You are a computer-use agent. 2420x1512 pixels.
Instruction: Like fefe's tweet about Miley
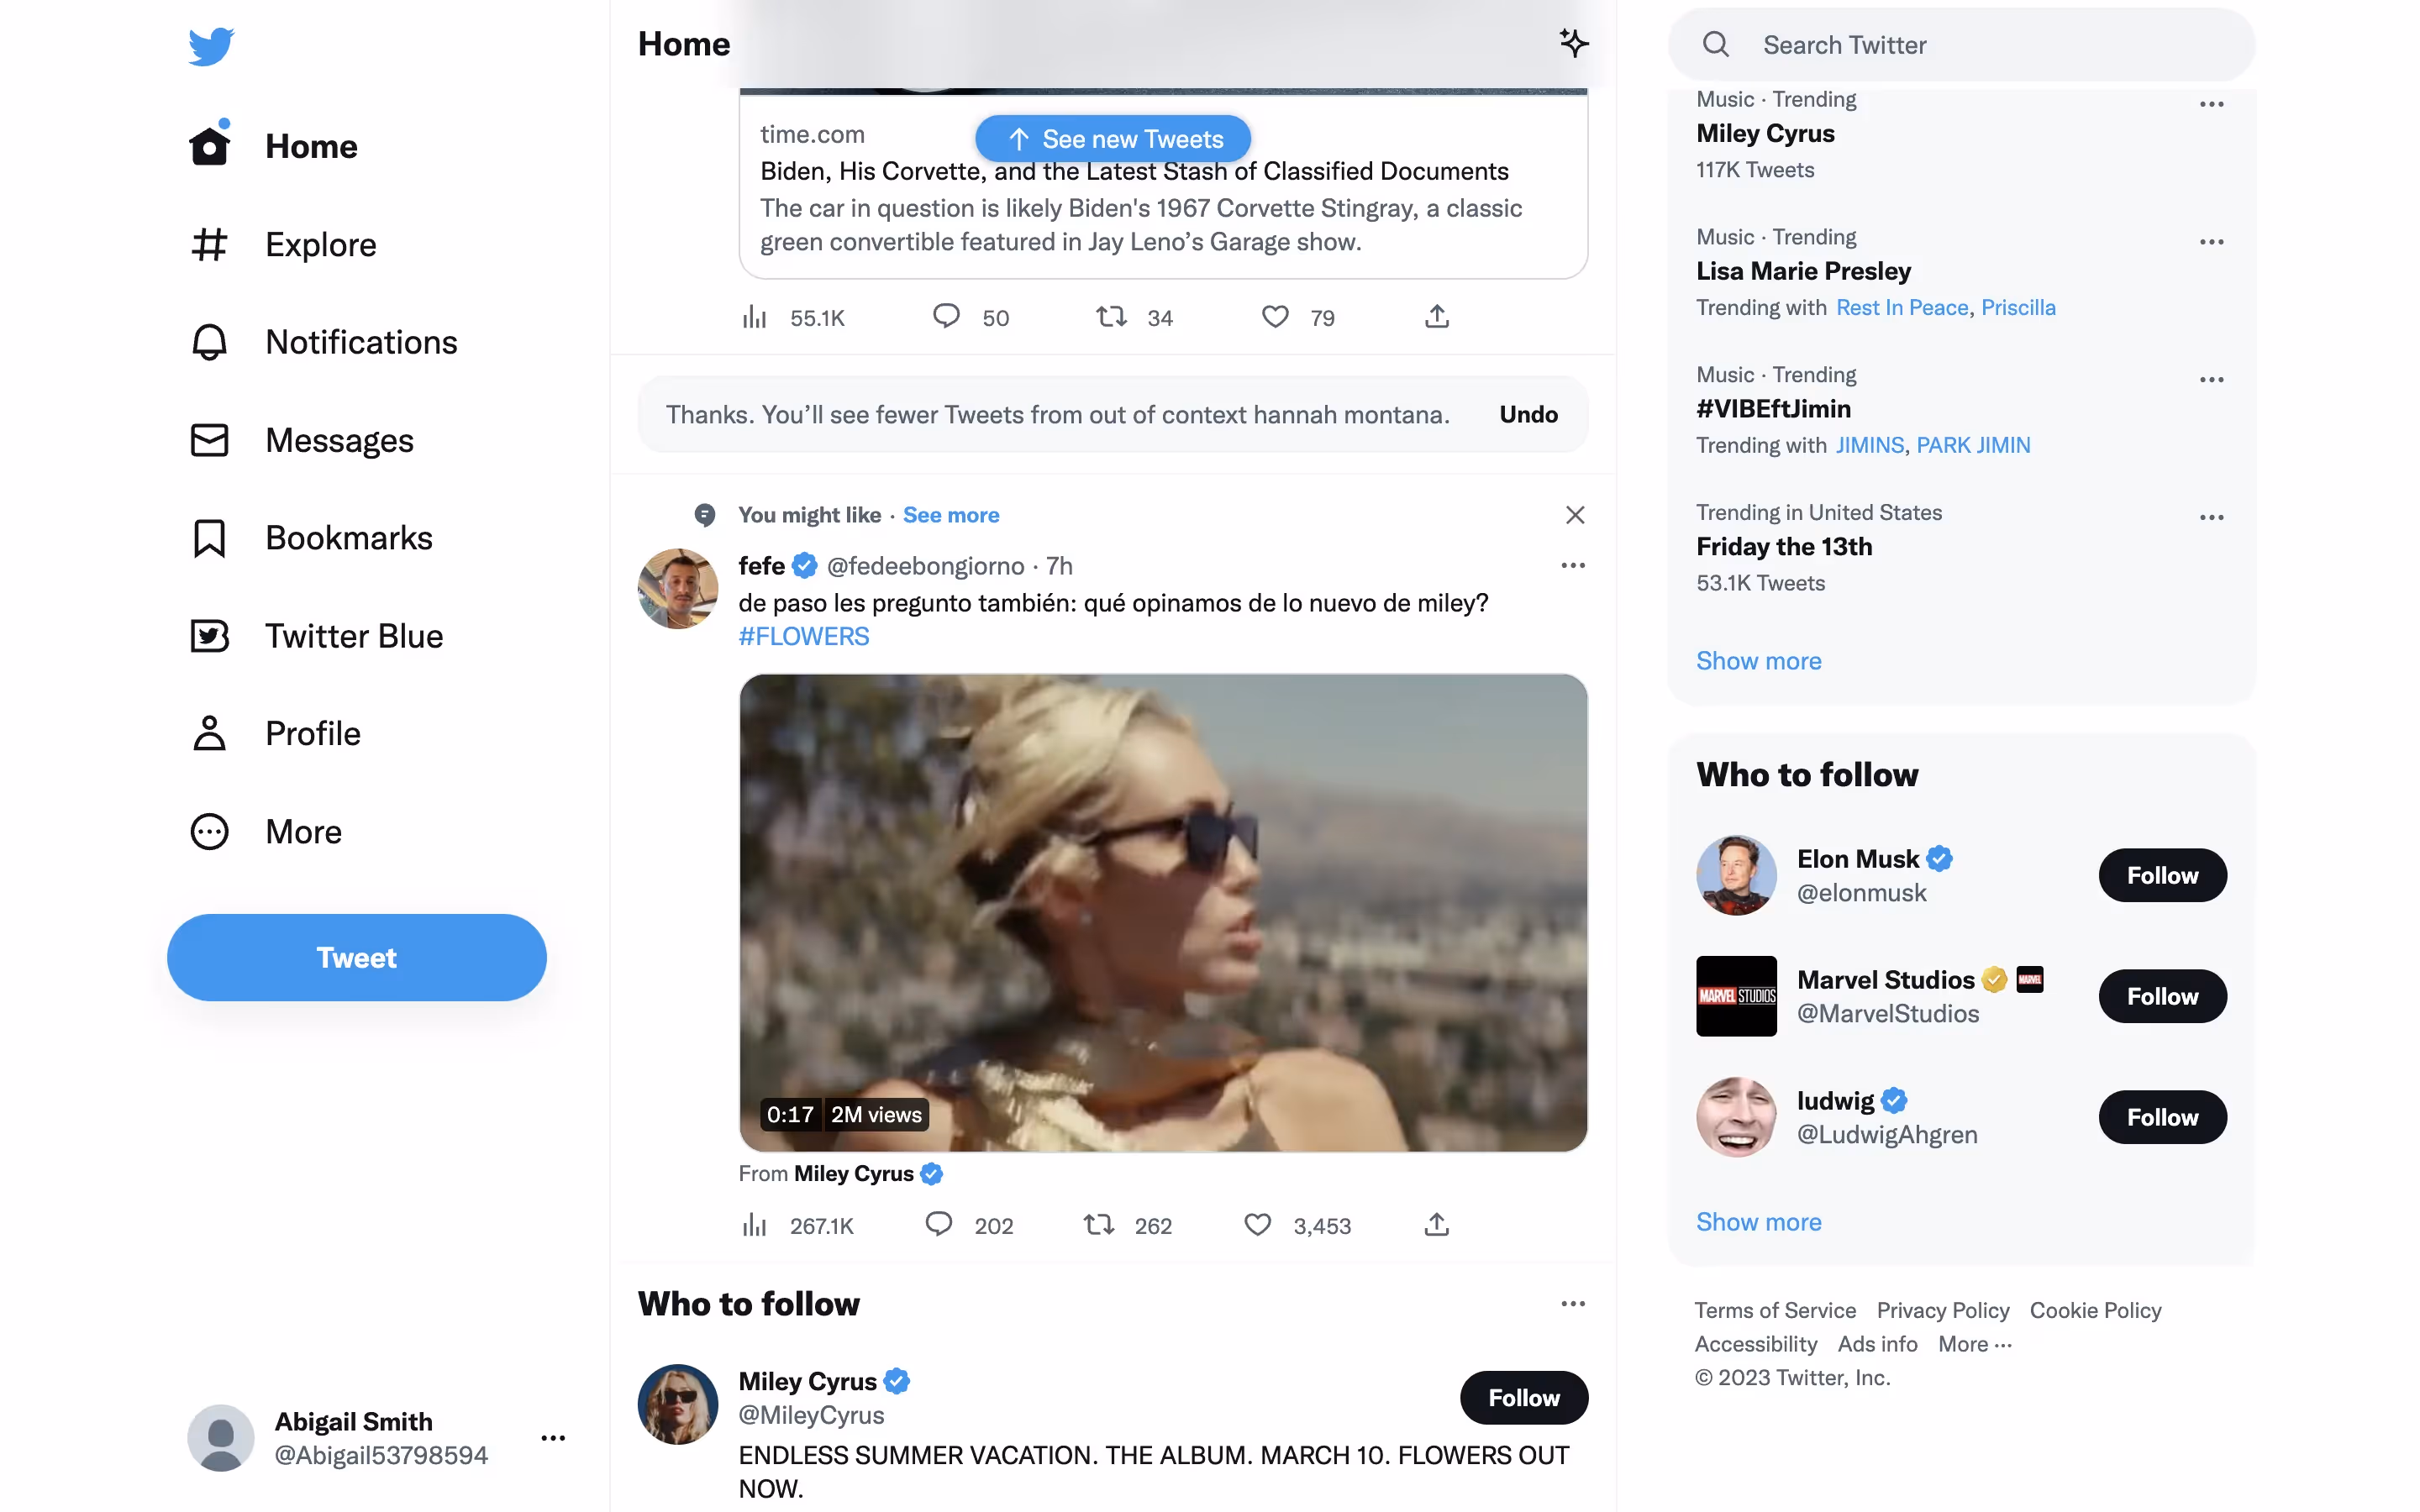pos(1257,1225)
